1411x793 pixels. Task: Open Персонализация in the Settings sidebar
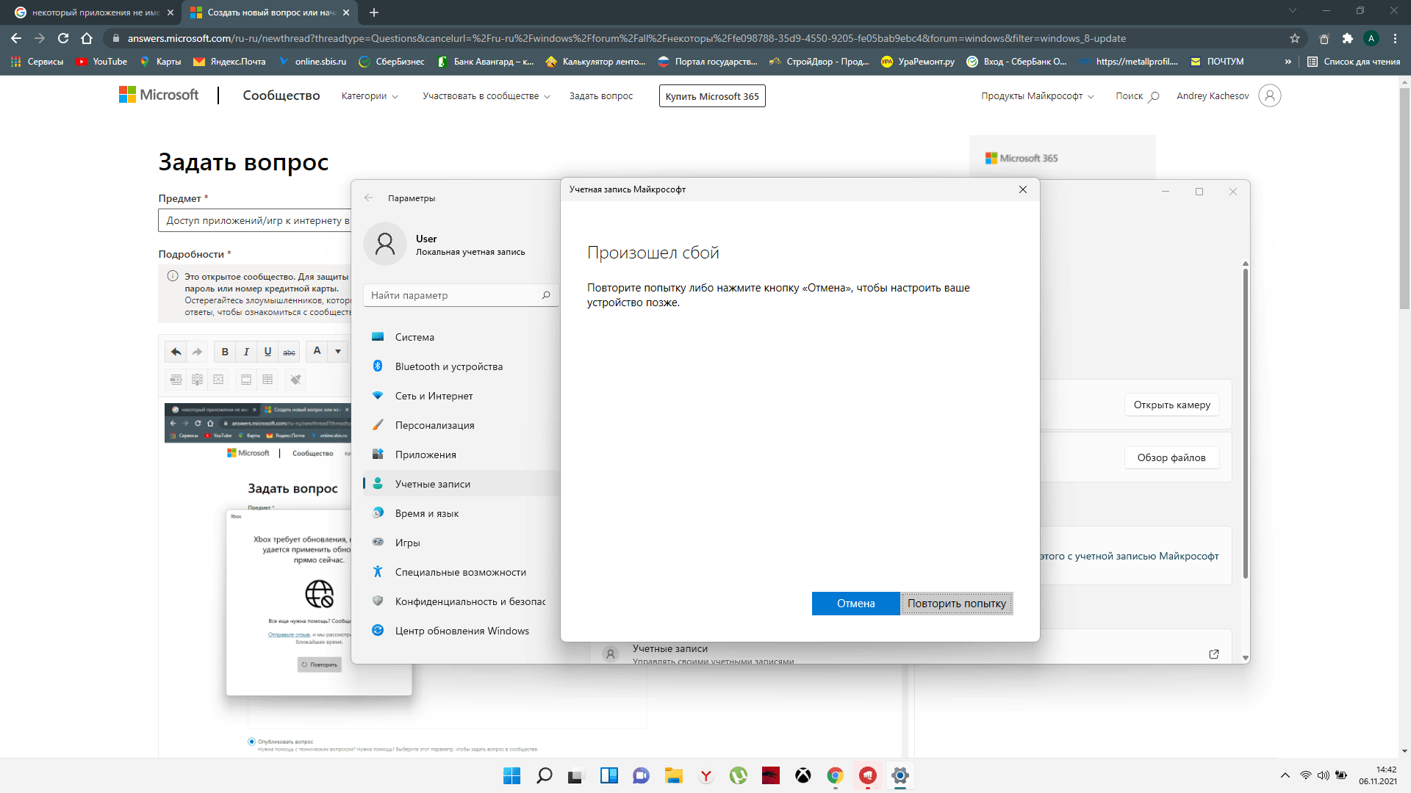[462, 425]
